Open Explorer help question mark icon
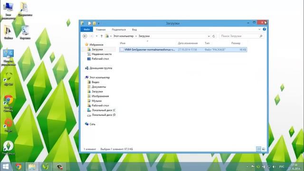This screenshot has width=304, height=171. pos(264,29)
